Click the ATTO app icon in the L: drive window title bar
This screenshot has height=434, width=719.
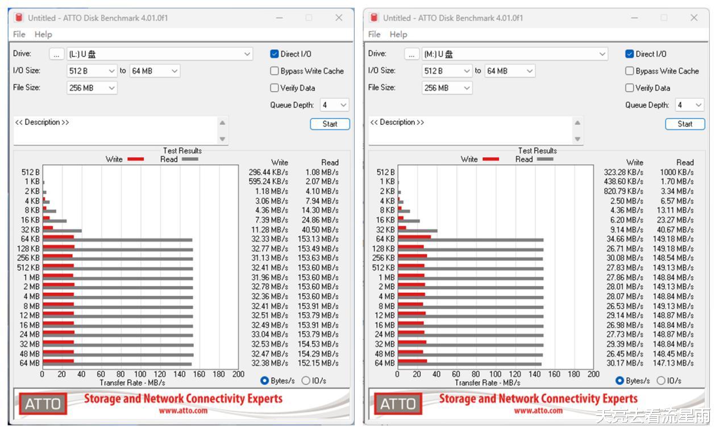[19, 18]
